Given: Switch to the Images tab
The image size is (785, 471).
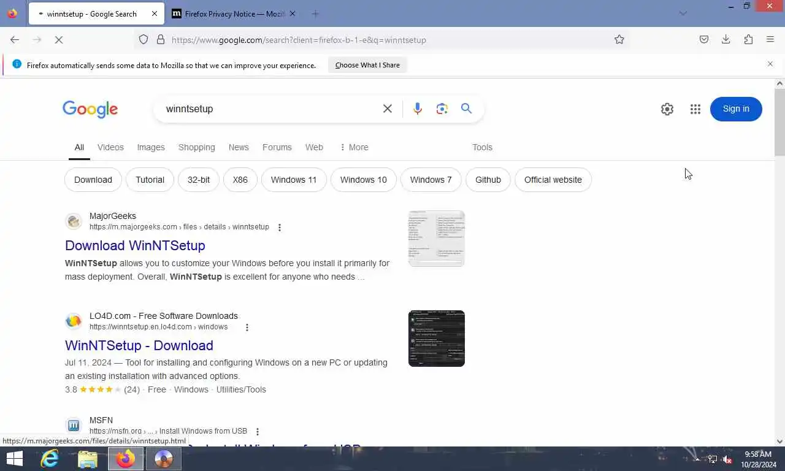Looking at the screenshot, I should point(151,147).
